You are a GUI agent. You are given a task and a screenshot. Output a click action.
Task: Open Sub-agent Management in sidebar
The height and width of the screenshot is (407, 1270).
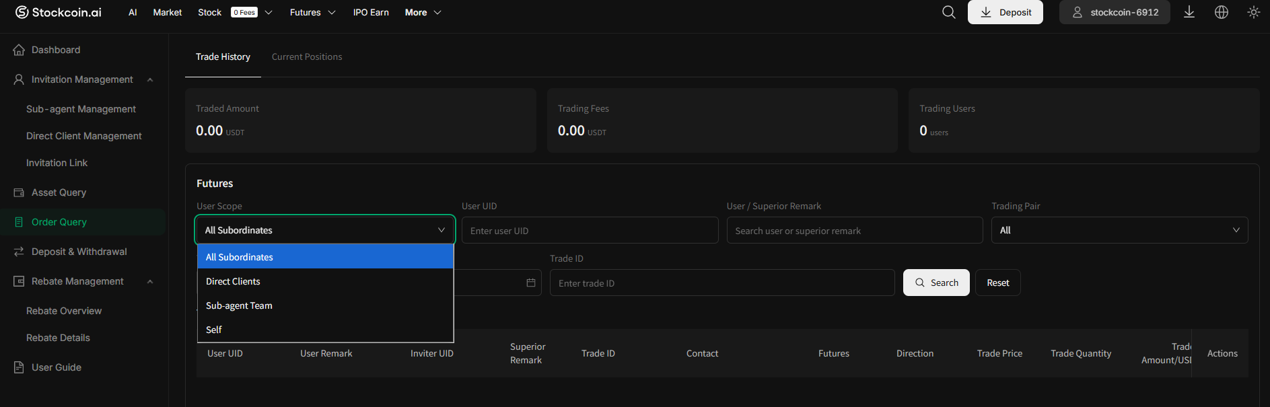pos(81,109)
